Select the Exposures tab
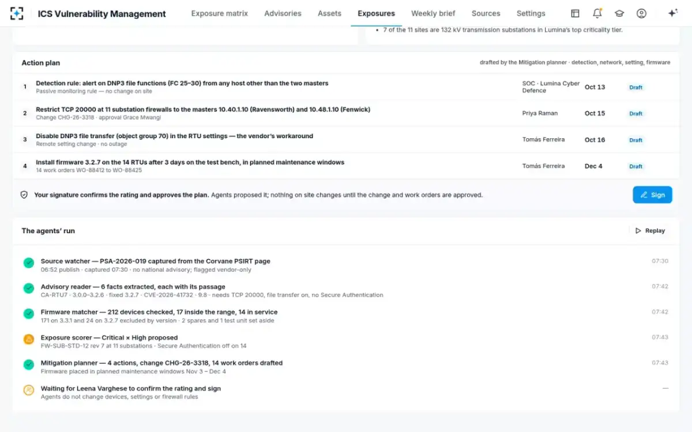Viewport: 692px width, 432px height. [376, 13]
